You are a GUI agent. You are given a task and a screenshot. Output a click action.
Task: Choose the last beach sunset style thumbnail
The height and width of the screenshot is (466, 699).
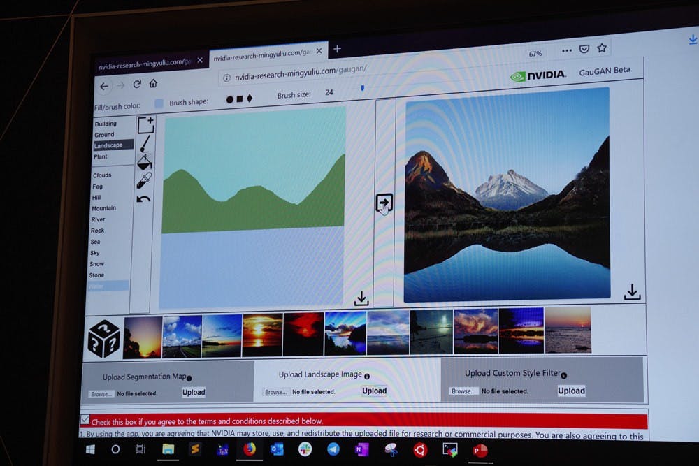click(x=568, y=330)
